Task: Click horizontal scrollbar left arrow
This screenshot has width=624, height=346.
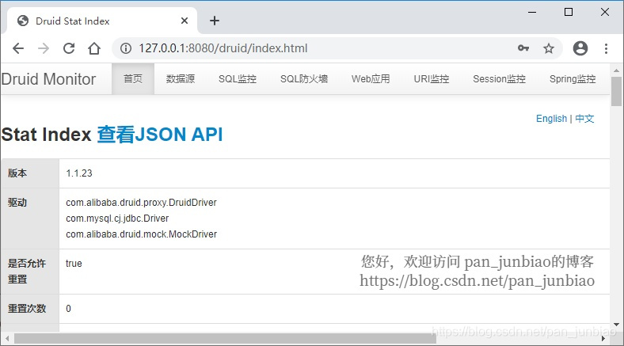Action: [7, 339]
